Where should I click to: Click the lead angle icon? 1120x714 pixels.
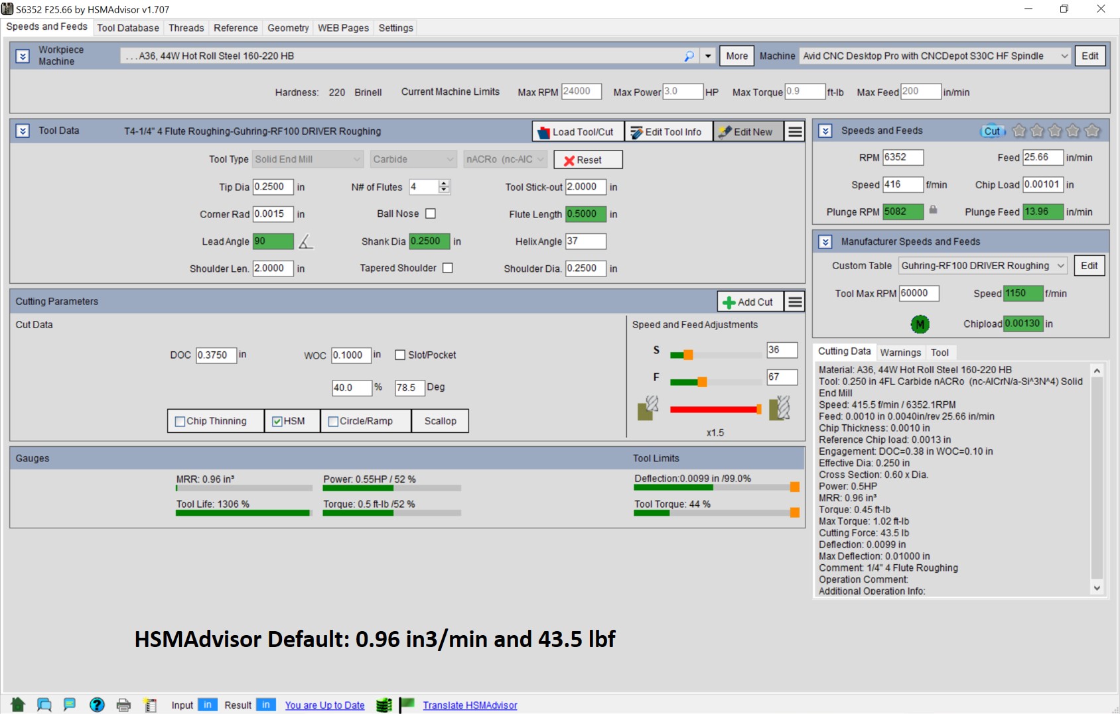305,242
